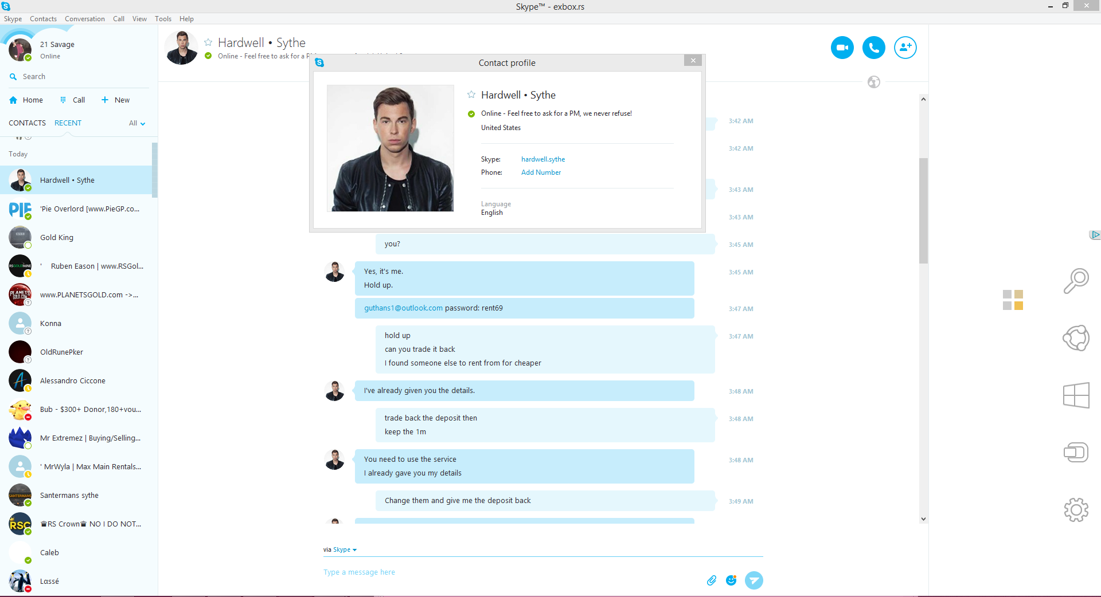Open the MrWyla Max Main Rentals conversation

coord(76,467)
